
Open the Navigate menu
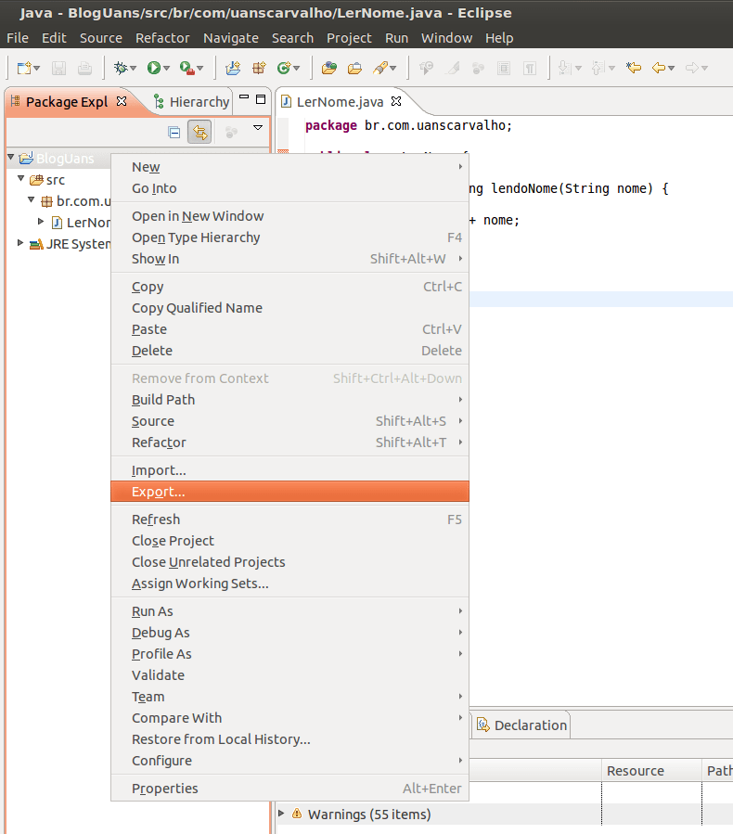pos(231,38)
